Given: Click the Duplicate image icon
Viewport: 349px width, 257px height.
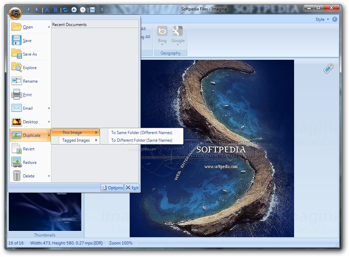Looking at the screenshot, I should tap(16, 135).
